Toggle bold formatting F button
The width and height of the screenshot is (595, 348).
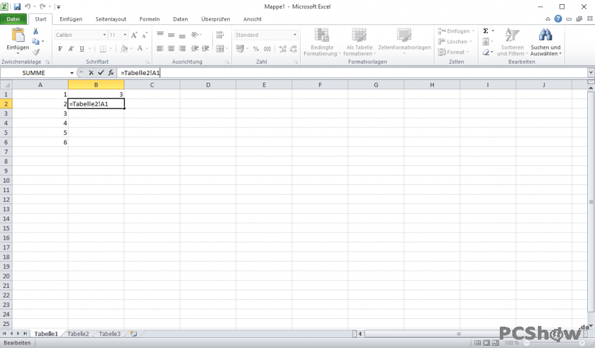[60, 49]
